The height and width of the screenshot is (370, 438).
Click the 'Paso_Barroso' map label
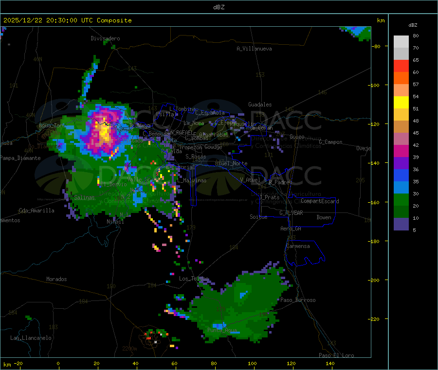point(298,300)
